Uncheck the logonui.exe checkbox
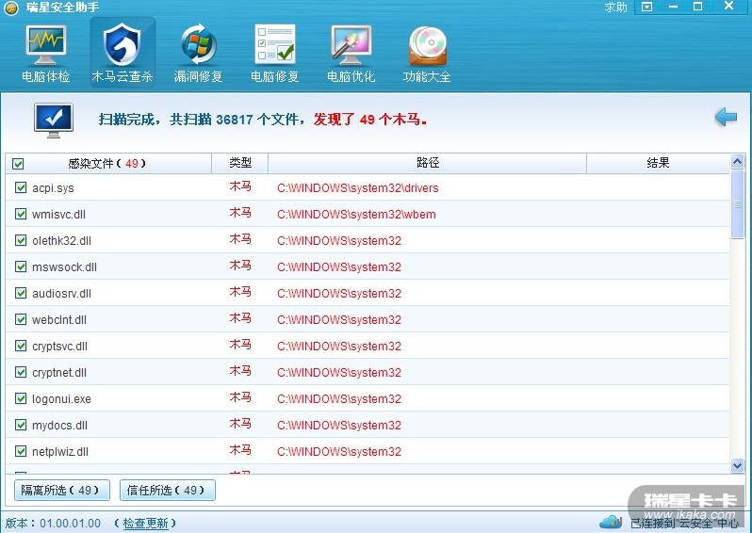 [21, 398]
